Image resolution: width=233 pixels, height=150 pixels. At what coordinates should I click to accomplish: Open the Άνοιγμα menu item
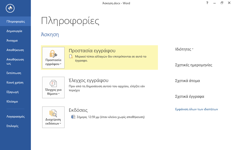coord(16,40)
